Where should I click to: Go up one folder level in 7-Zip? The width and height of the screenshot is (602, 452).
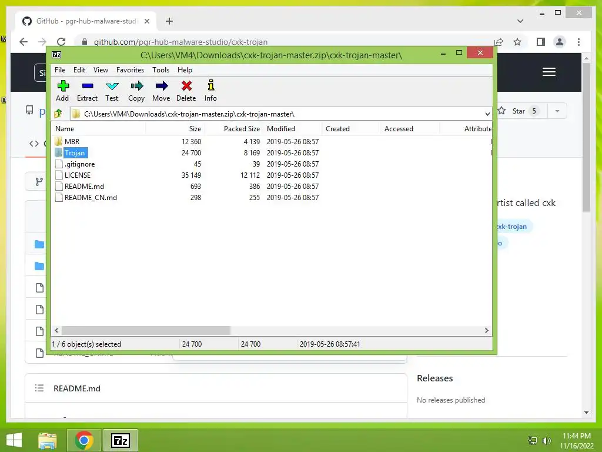[58, 114]
